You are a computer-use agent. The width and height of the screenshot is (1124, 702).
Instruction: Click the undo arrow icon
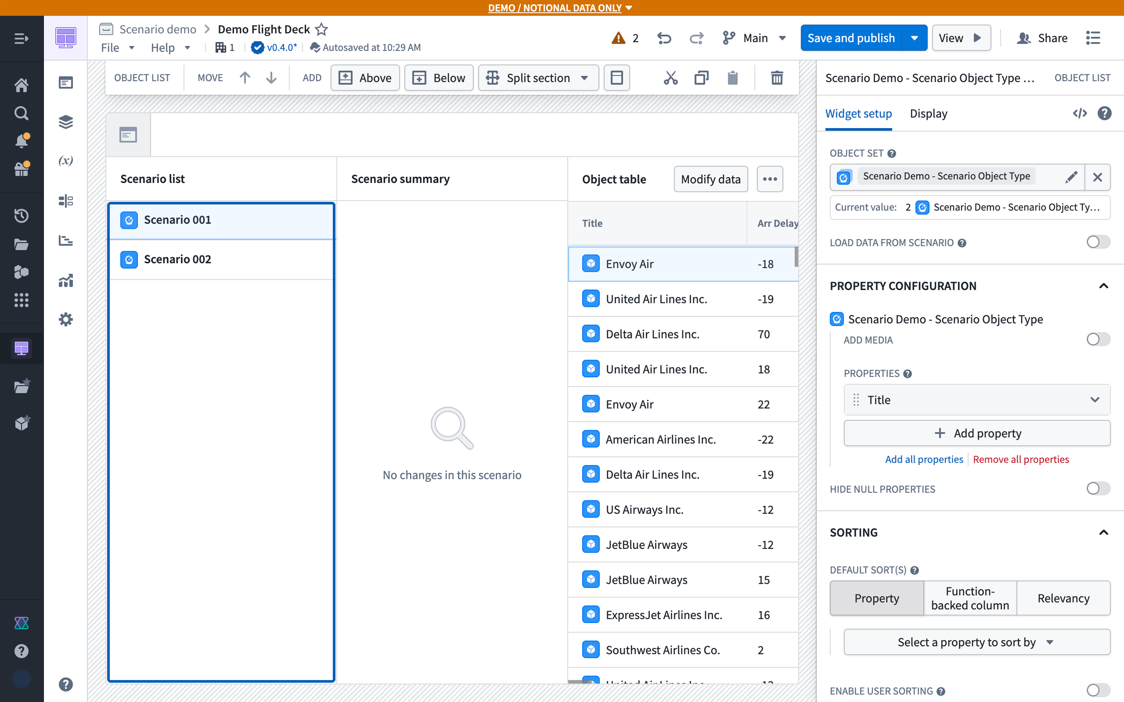point(664,38)
